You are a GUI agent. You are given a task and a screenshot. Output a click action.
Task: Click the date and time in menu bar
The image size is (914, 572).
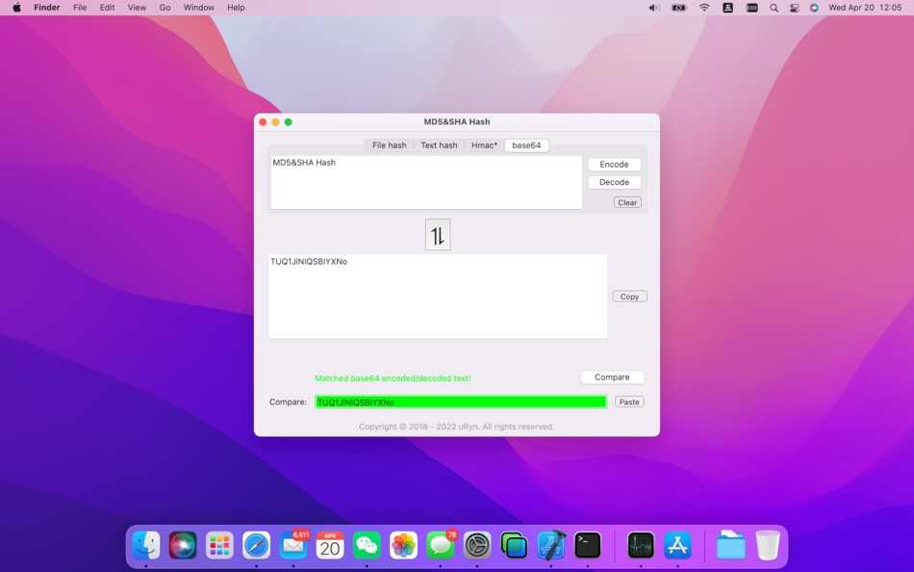(x=865, y=8)
